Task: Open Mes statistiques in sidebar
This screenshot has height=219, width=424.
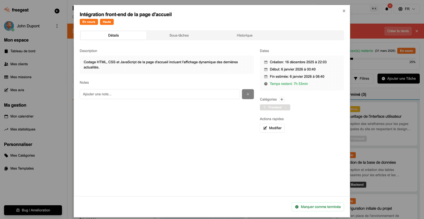Action: [x=23, y=129]
